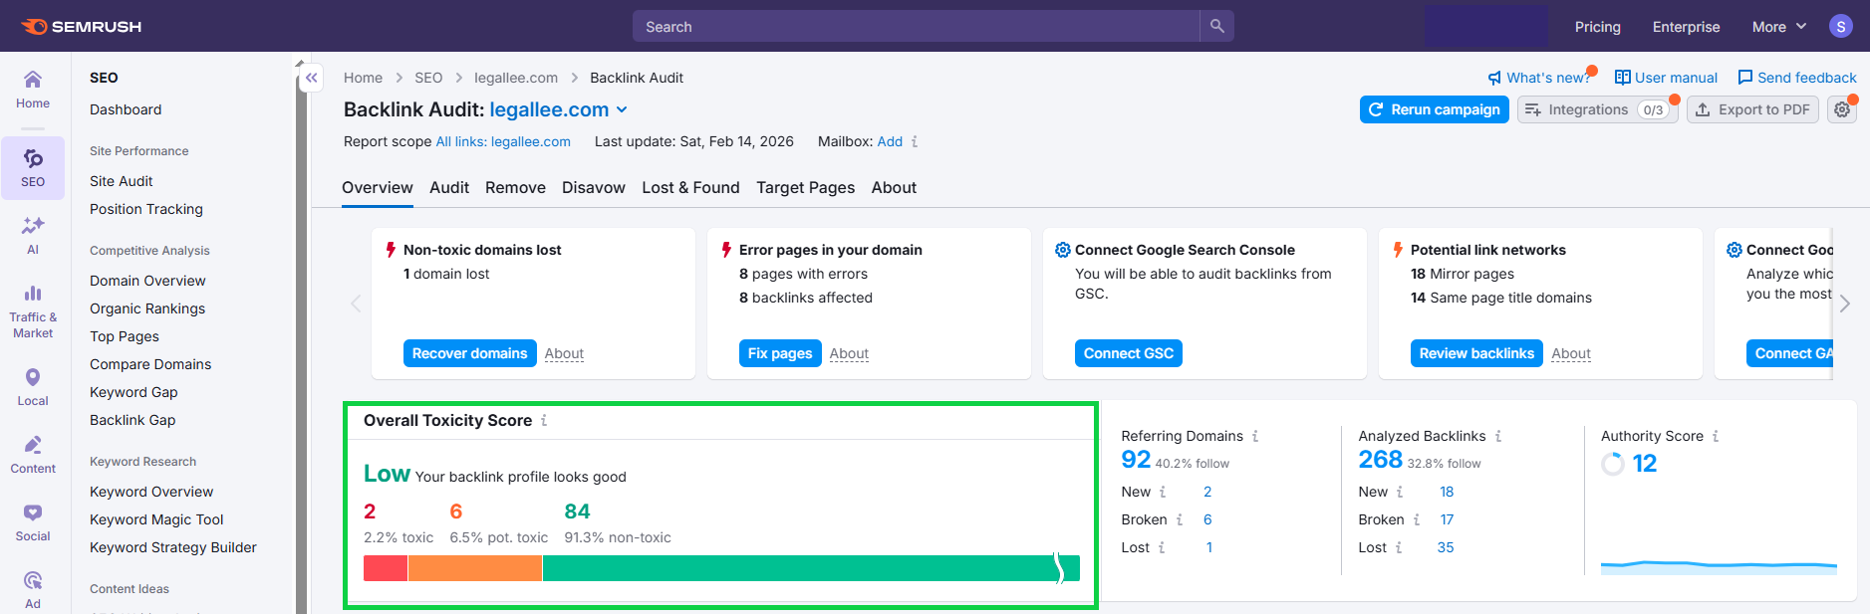Open Home in the left sidebar
The image size is (1870, 614).
click(x=33, y=90)
